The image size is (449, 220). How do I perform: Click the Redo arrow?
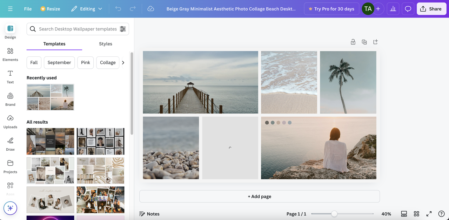(133, 9)
